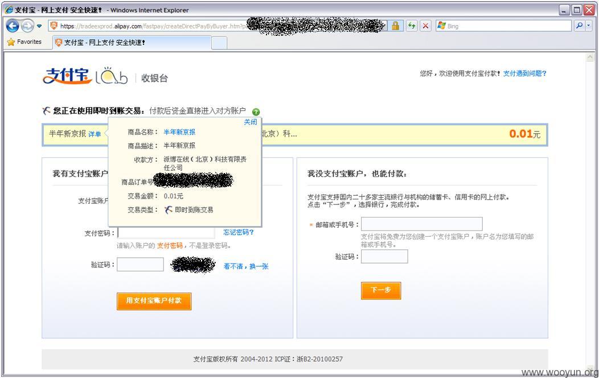The width and height of the screenshot is (599, 378).
Task: Click the Stop loading X icon
Action: 425,26
